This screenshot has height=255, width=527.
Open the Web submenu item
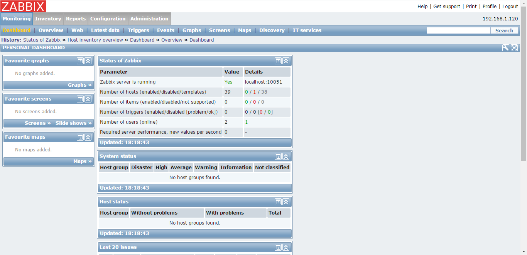pyautogui.click(x=77, y=30)
